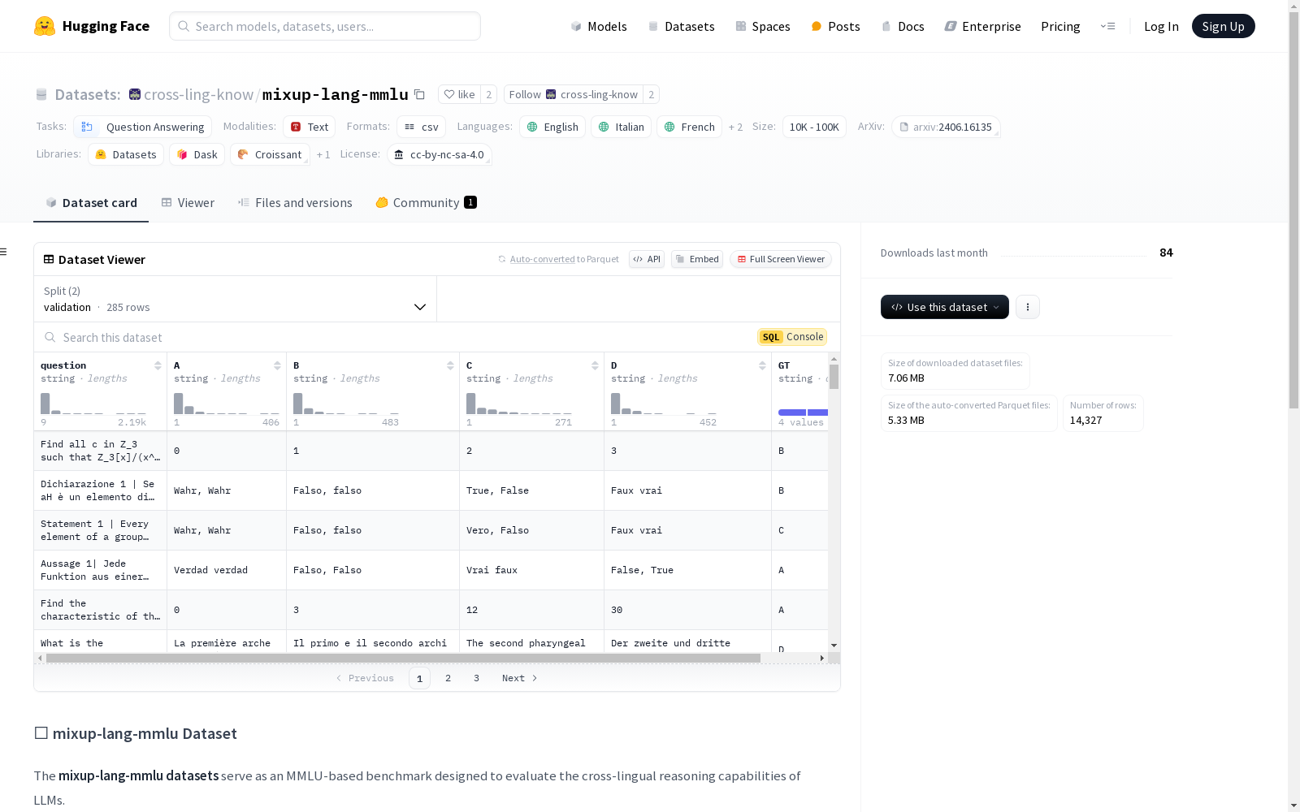Open the arxiv:2406.16135 paper link
Viewport: 1300px width, 812px height.
(x=946, y=127)
